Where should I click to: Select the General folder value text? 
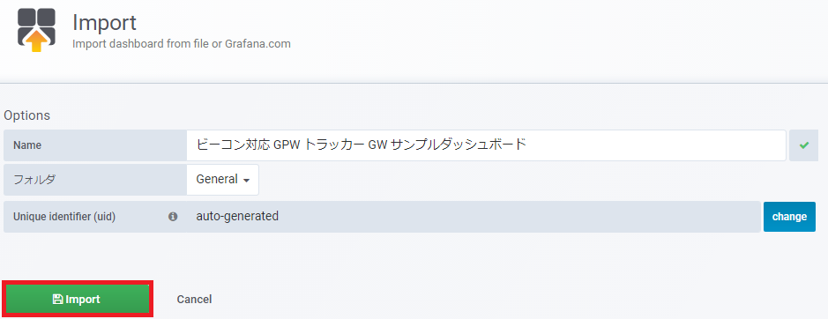click(217, 180)
